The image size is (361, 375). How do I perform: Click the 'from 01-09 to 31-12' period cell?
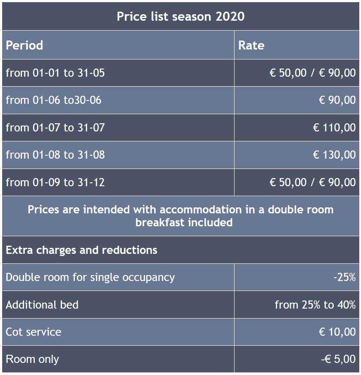pyautogui.click(x=55, y=182)
